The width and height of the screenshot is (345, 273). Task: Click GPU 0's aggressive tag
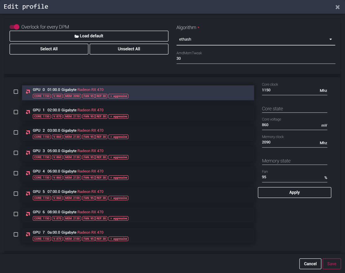pos(118,96)
